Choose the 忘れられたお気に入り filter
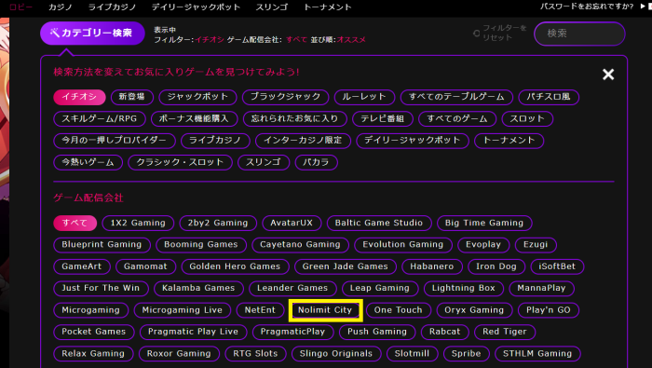This screenshot has width=652, height=368. [x=295, y=119]
